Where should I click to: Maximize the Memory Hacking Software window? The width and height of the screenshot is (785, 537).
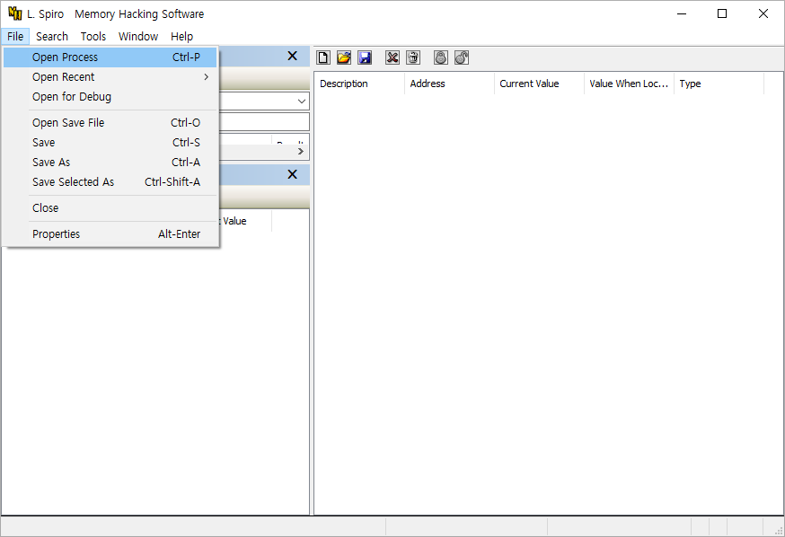[x=722, y=13]
